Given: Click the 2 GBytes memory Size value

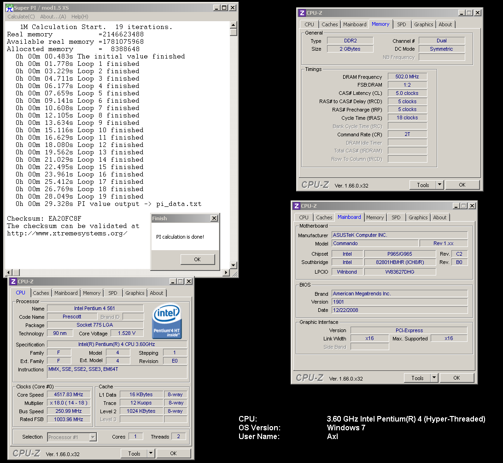Looking at the screenshot, I should (x=350, y=49).
